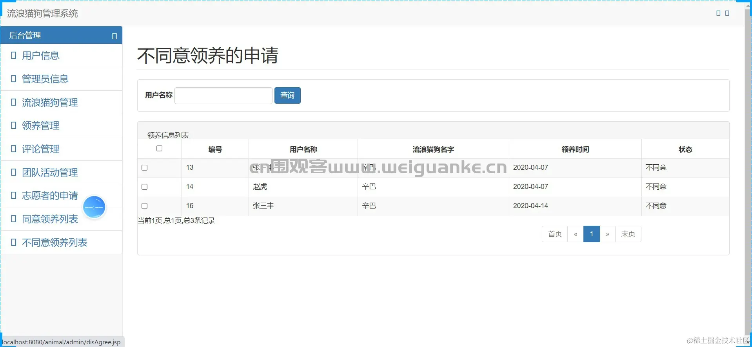Collapse the 后台管理 panel with its icon
Screen dimensions: 752x347
[114, 36]
